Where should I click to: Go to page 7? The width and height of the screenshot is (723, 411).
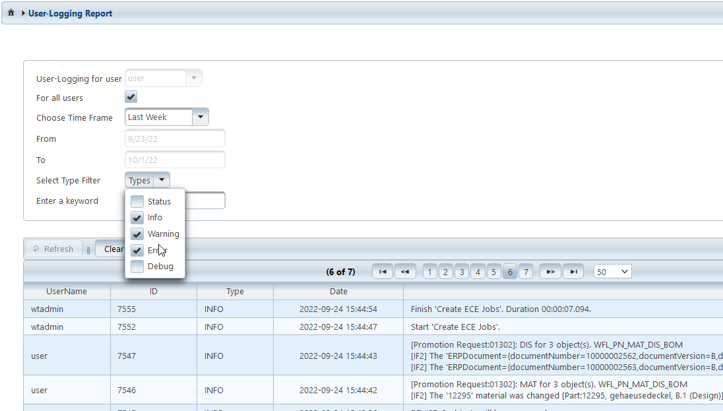[x=525, y=272]
